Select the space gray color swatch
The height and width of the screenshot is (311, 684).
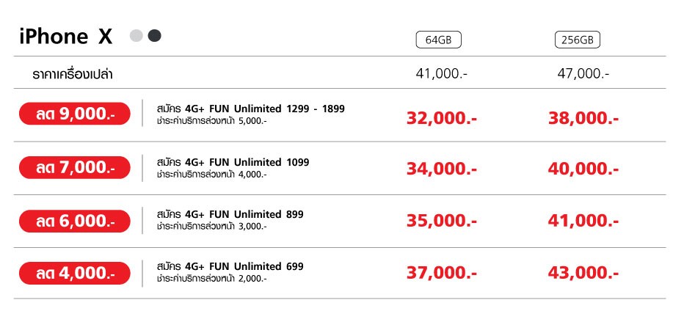[154, 36]
